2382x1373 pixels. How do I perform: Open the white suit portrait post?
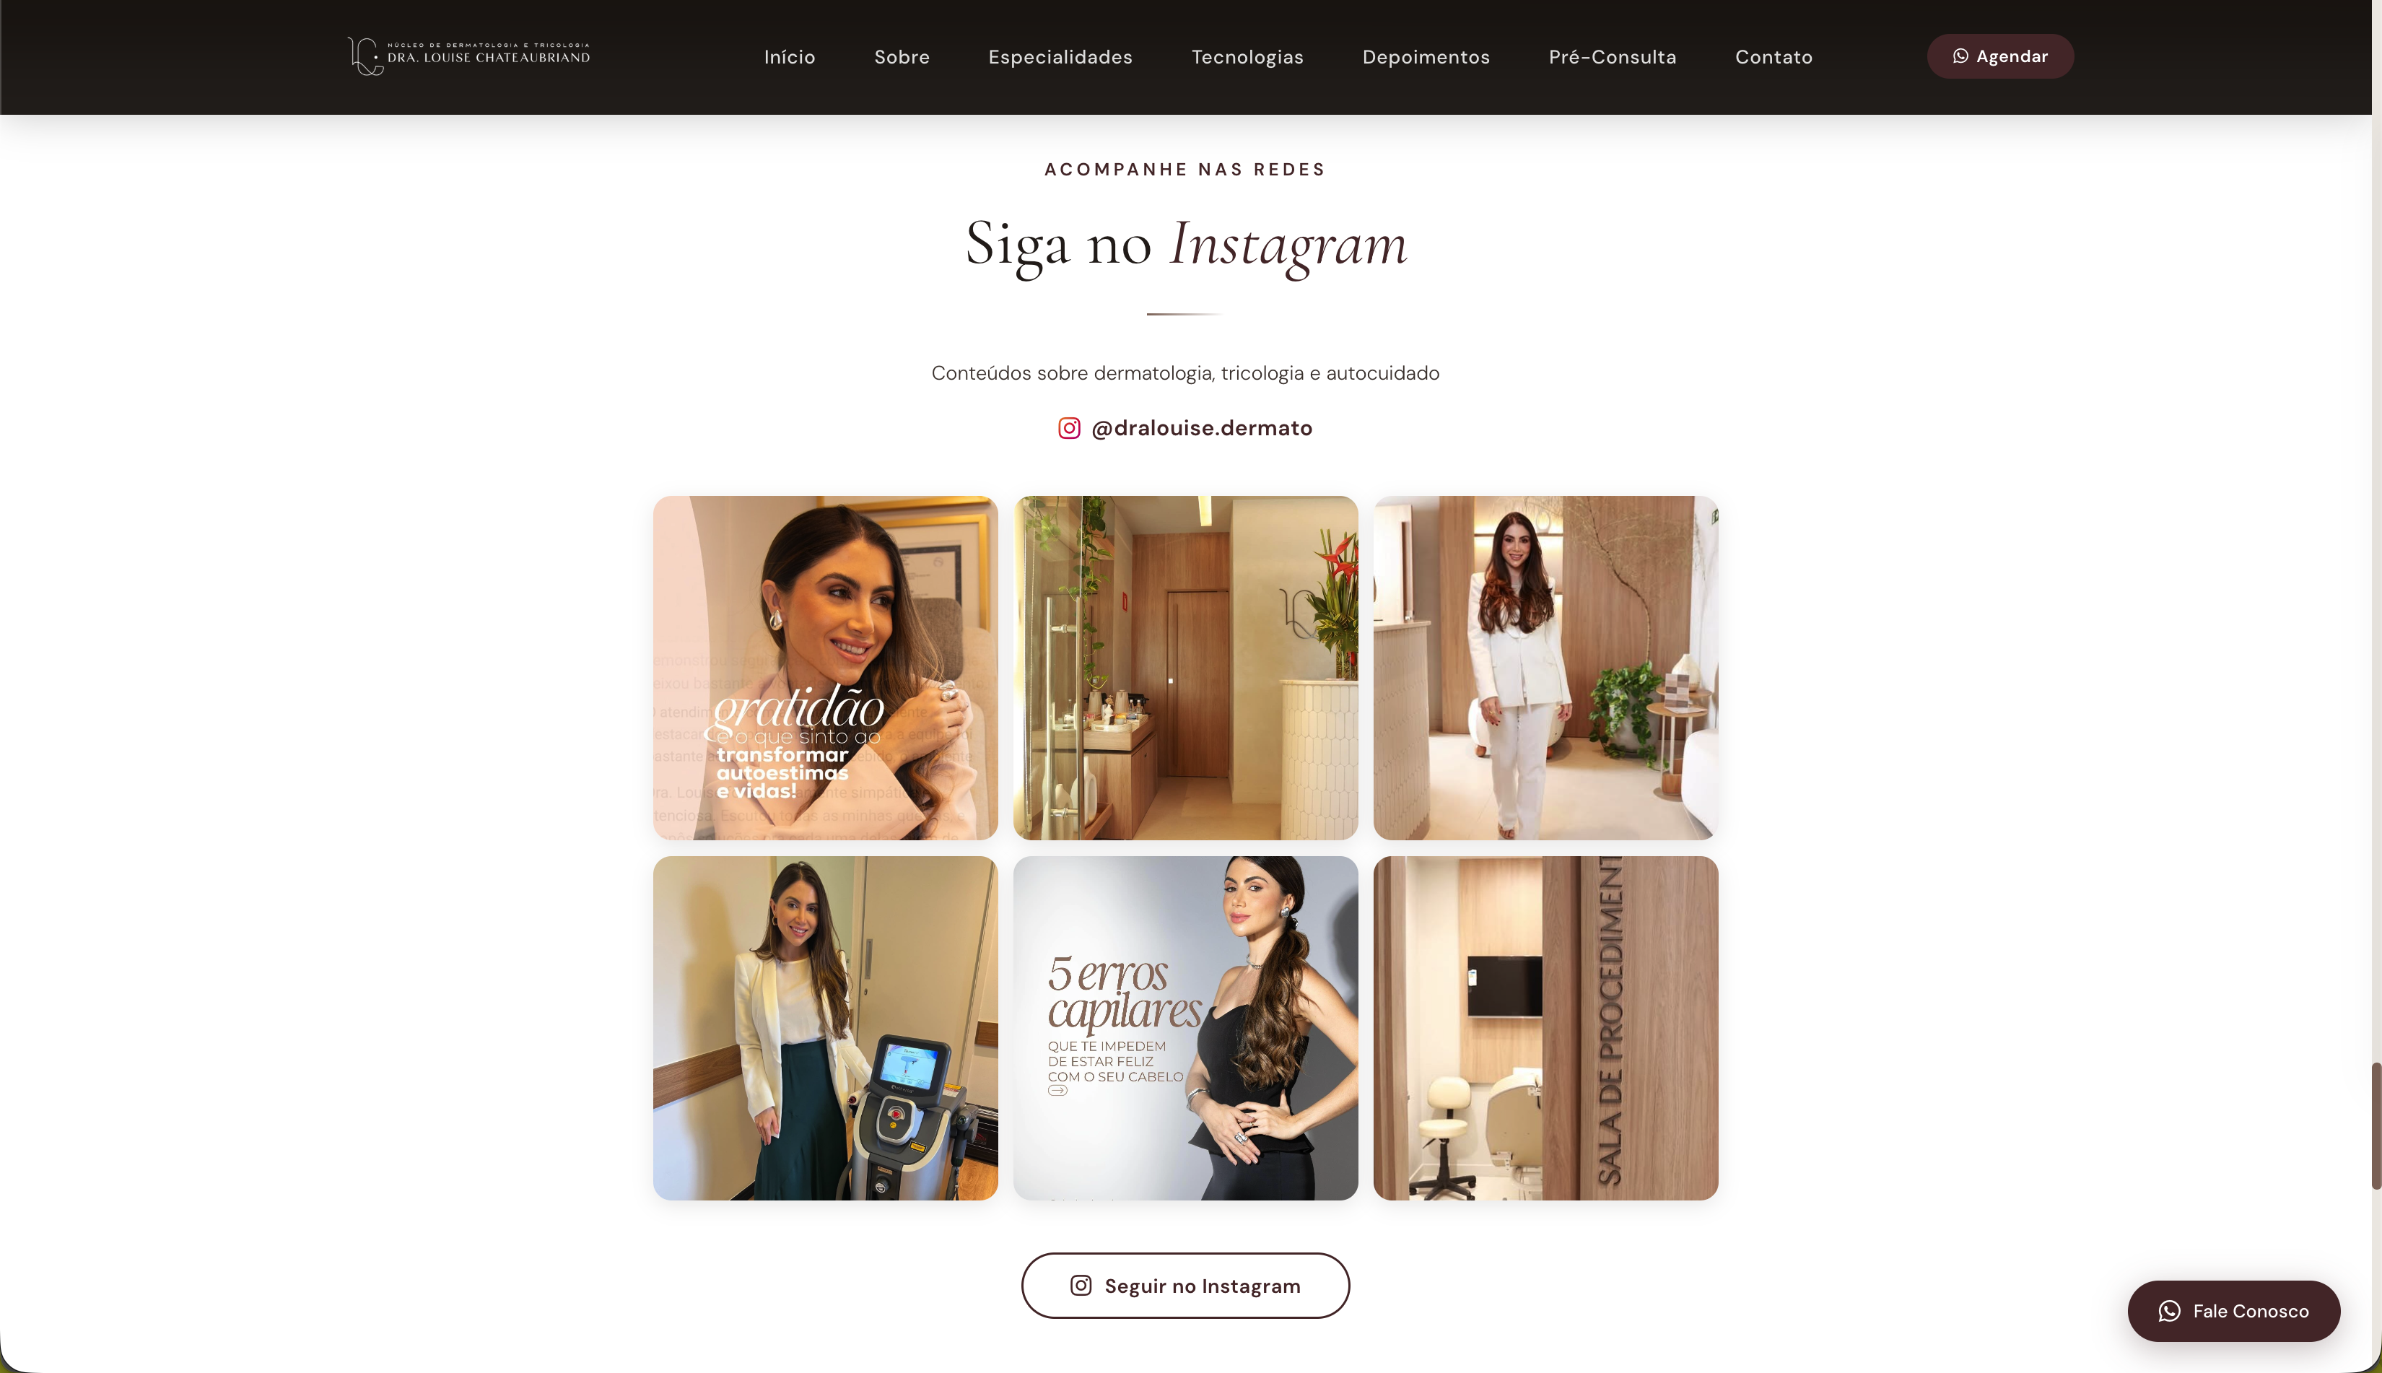pos(1546,668)
